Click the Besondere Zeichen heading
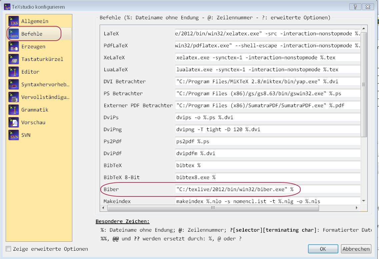 (x=123, y=221)
